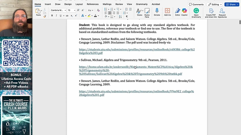Click the Crash Course book cover thumbnail
This screenshot has height=135, width=241.
16,115
